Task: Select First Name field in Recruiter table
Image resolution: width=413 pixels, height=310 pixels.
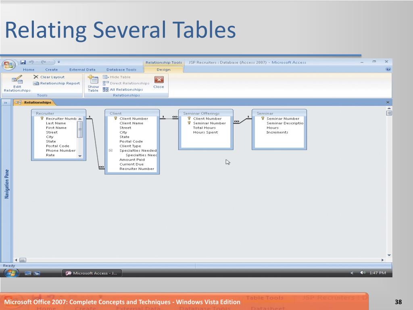Action: pos(56,128)
